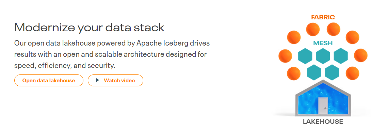Click the door on the lakehouse illustration
Image resolution: width=388 pixels, height=136 pixels.
click(323, 105)
